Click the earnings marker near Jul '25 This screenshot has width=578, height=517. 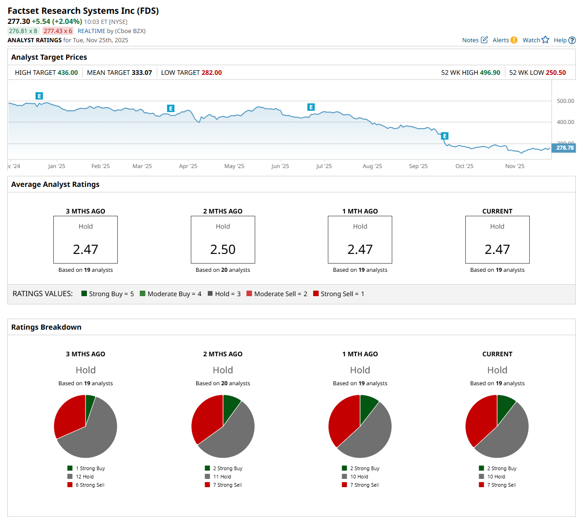click(311, 107)
